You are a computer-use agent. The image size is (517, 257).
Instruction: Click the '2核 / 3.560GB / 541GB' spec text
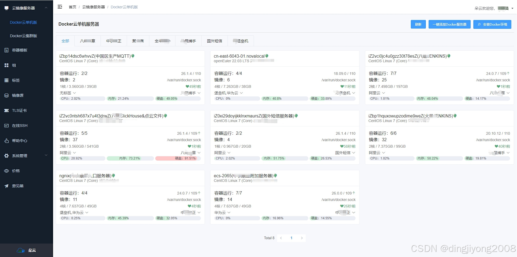tap(79, 146)
